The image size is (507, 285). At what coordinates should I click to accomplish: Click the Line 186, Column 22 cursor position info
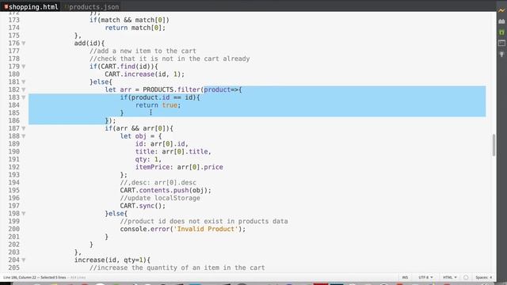(x=20, y=277)
